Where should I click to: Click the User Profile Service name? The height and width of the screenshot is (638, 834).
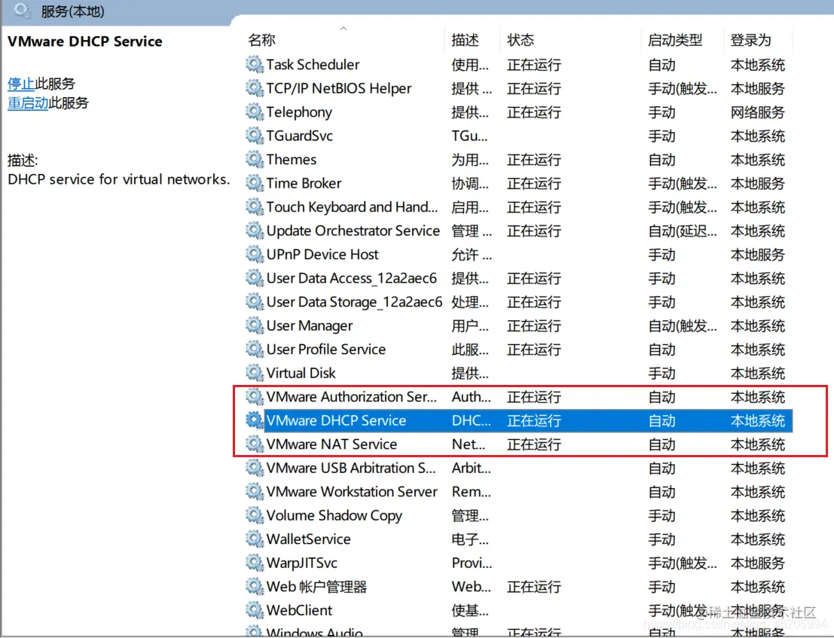pos(326,350)
